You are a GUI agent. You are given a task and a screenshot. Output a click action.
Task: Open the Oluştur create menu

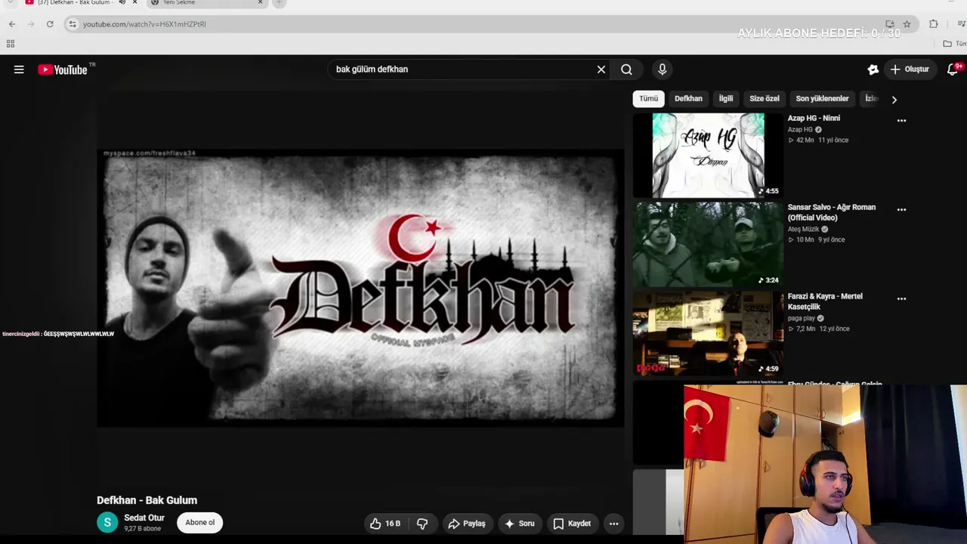(910, 70)
